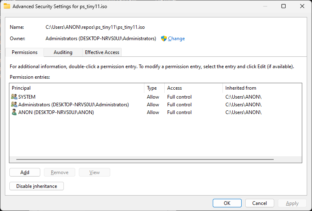Confirm with the OK button
Viewport: 312px width, 211px height.
(x=227, y=203)
